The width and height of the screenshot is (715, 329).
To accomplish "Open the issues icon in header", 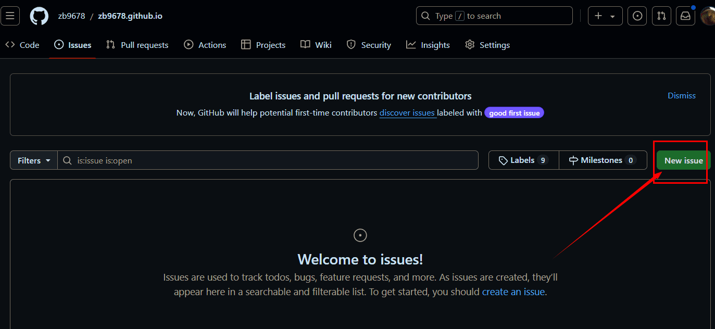I will 637,16.
